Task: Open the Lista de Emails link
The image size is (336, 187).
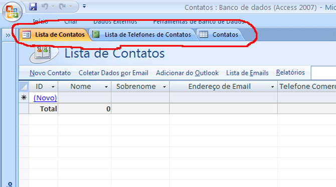Action: click(x=247, y=73)
